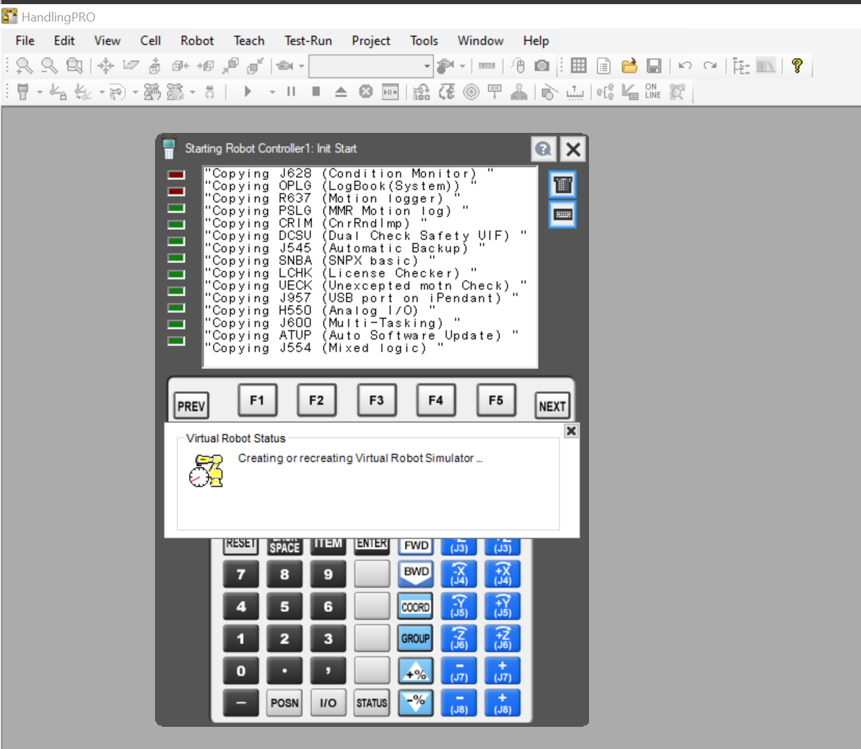This screenshot has width=861, height=749.
Task: Click the Zoom In magnifier icon
Action: point(24,66)
